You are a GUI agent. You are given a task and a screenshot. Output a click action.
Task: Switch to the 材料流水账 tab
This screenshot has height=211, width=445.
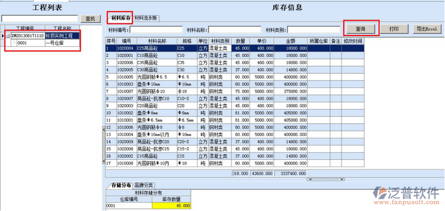point(146,18)
